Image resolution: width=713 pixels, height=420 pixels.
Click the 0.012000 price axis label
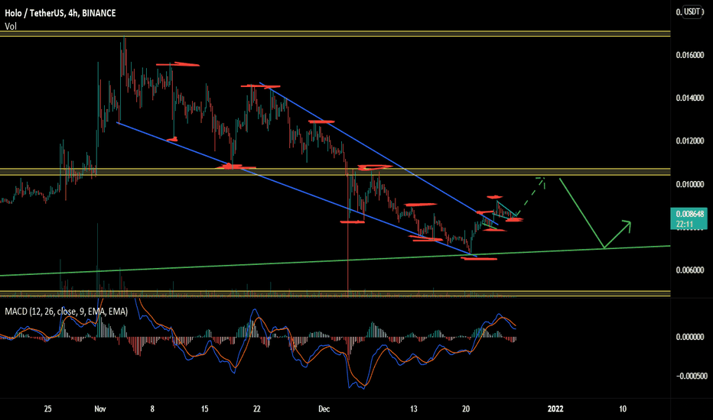[x=690, y=141]
